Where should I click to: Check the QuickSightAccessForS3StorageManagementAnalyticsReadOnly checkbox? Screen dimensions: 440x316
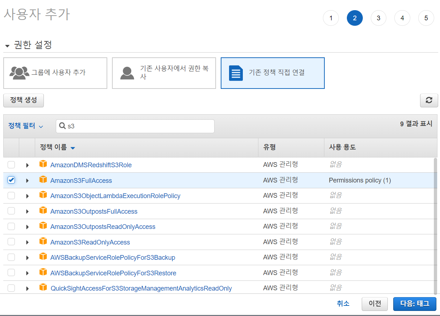[11, 288]
